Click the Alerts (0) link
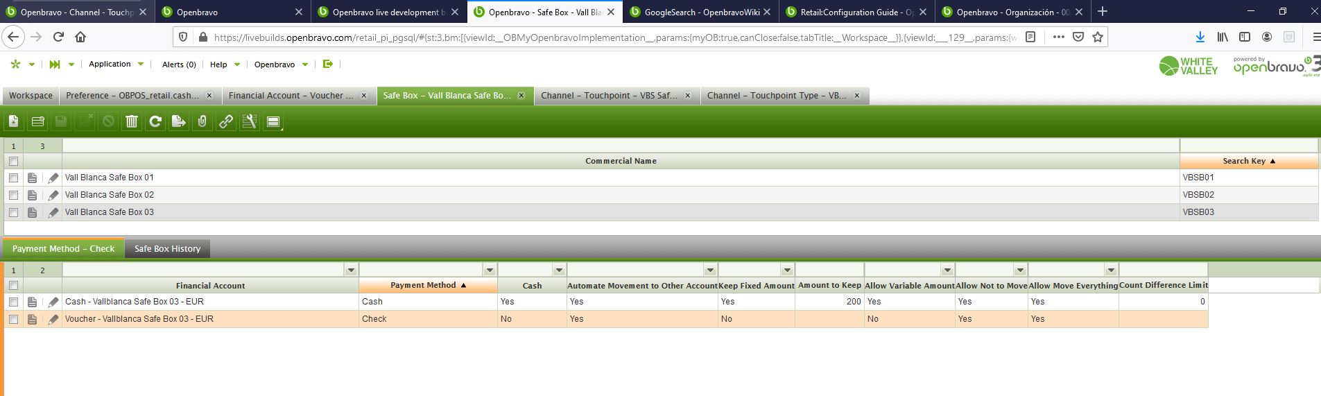1321x396 pixels. tap(179, 64)
